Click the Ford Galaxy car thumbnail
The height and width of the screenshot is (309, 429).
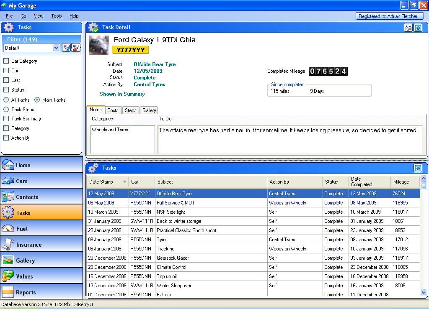(99, 45)
